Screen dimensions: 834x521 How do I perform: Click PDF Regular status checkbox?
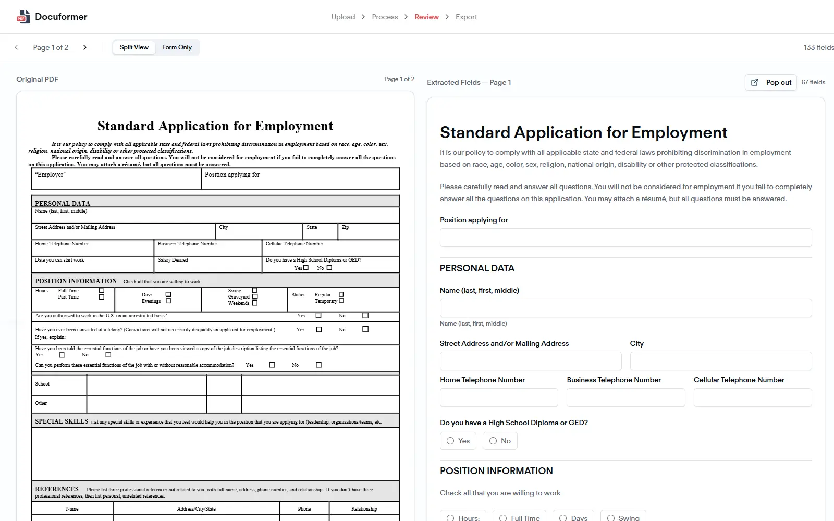pyautogui.click(x=341, y=294)
